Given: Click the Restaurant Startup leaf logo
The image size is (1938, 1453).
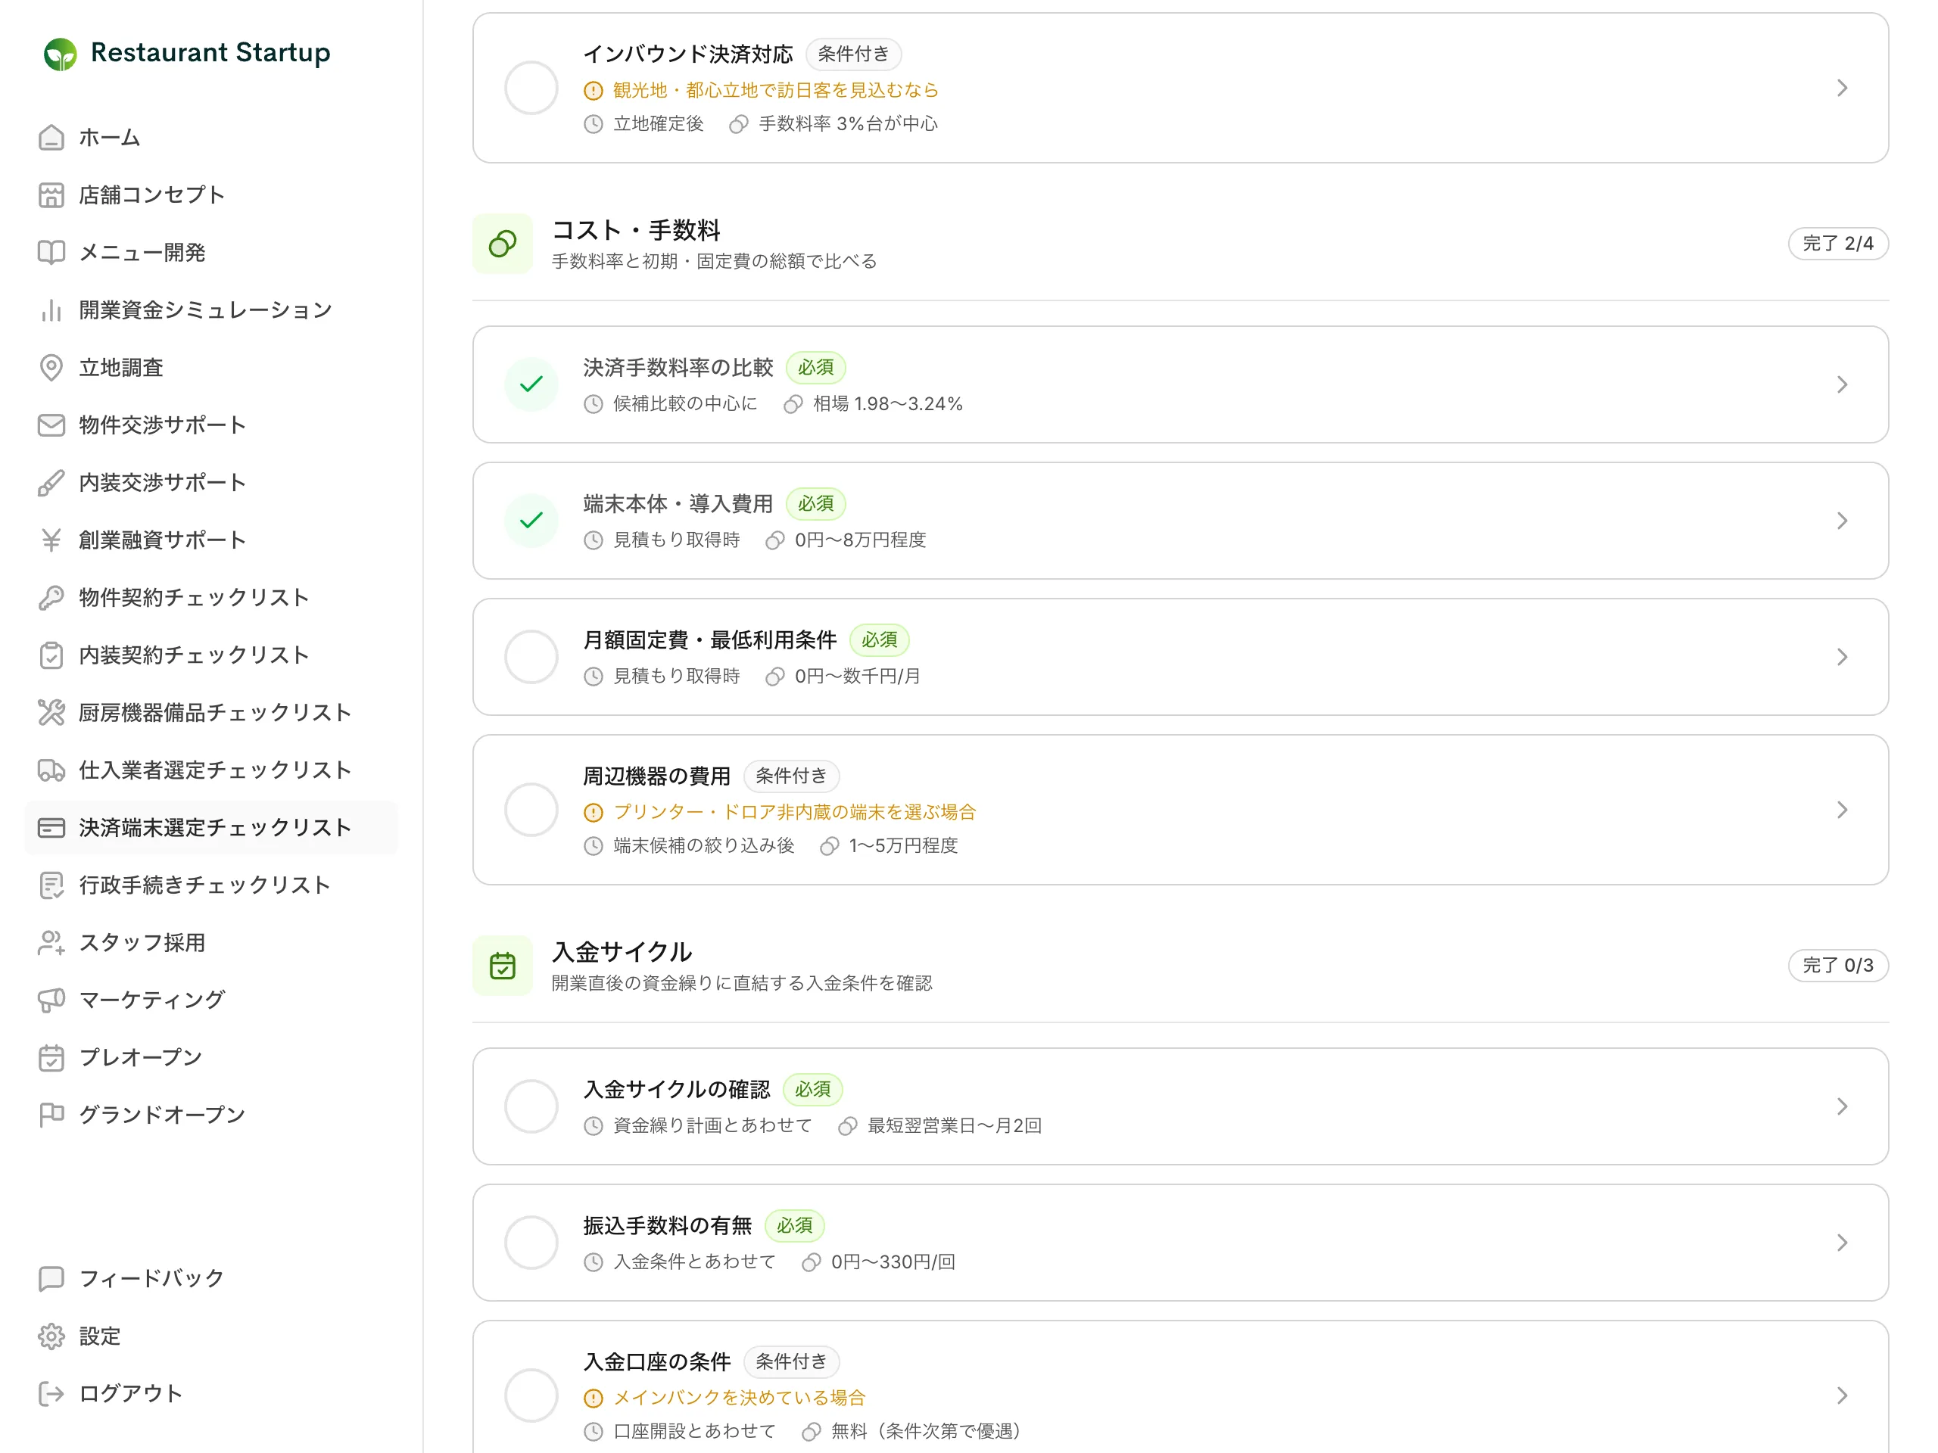Looking at the screenshot, I should [x=61, y=54].
